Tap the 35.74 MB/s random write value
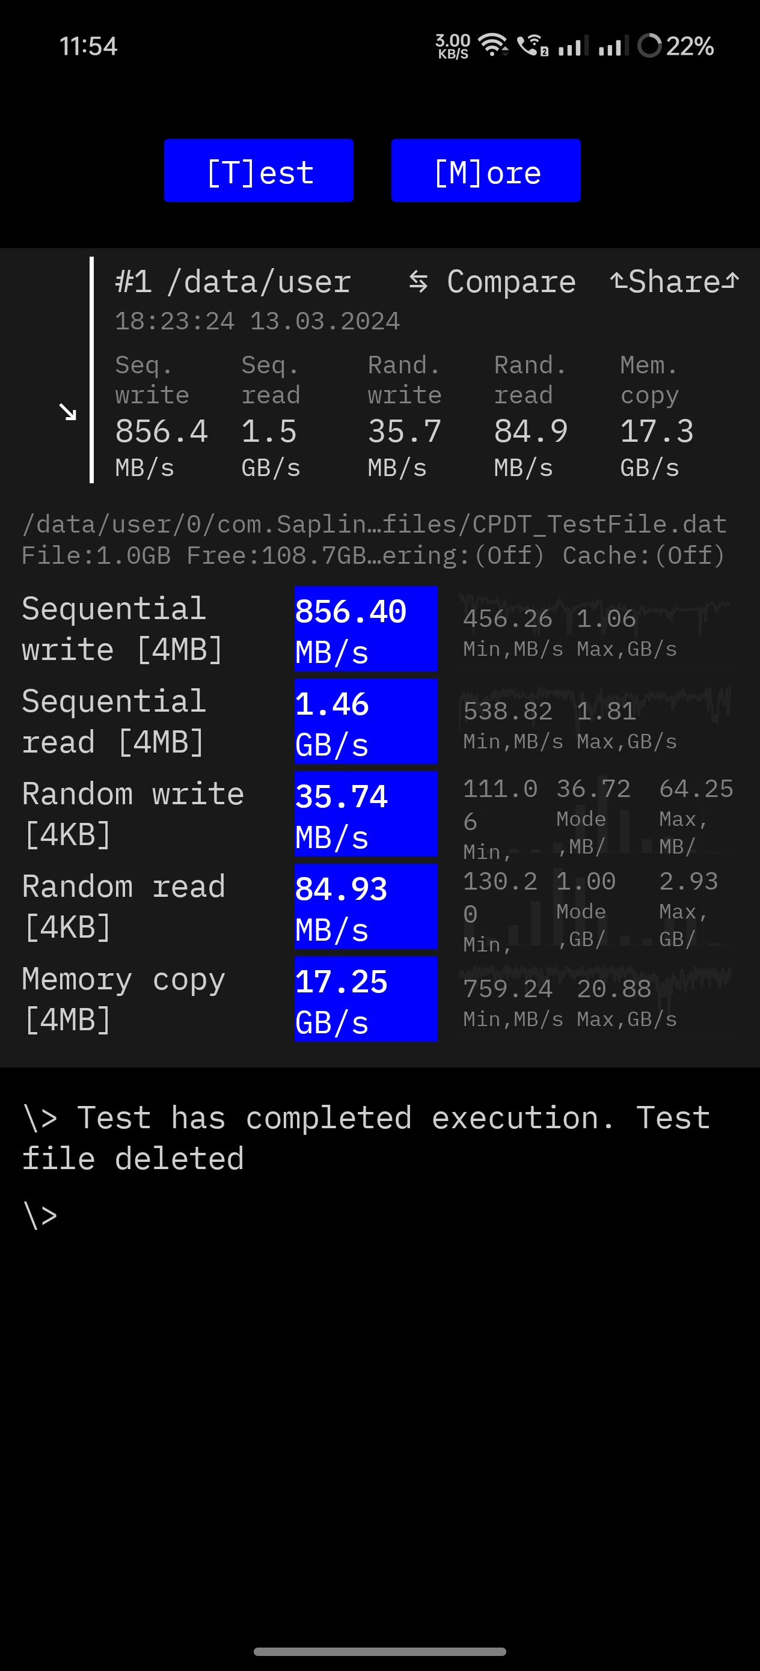 (366, 813)
